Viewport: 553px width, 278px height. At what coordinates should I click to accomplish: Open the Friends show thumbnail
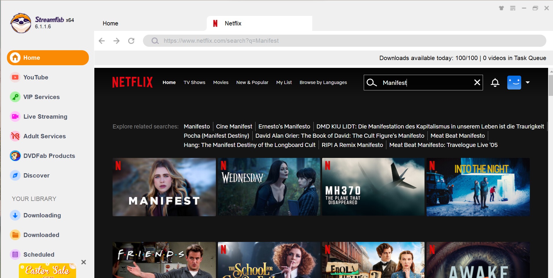coord(164,260)
